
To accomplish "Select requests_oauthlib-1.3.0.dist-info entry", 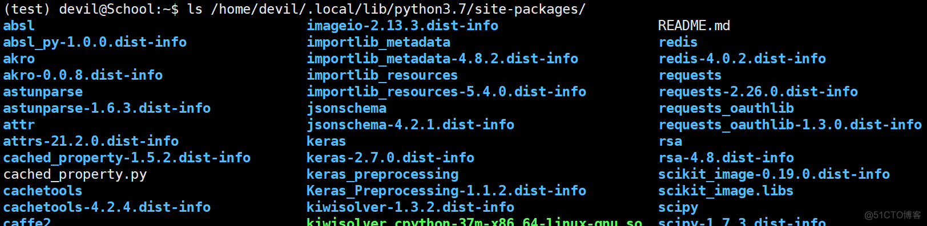I will (x=790, y=125).
